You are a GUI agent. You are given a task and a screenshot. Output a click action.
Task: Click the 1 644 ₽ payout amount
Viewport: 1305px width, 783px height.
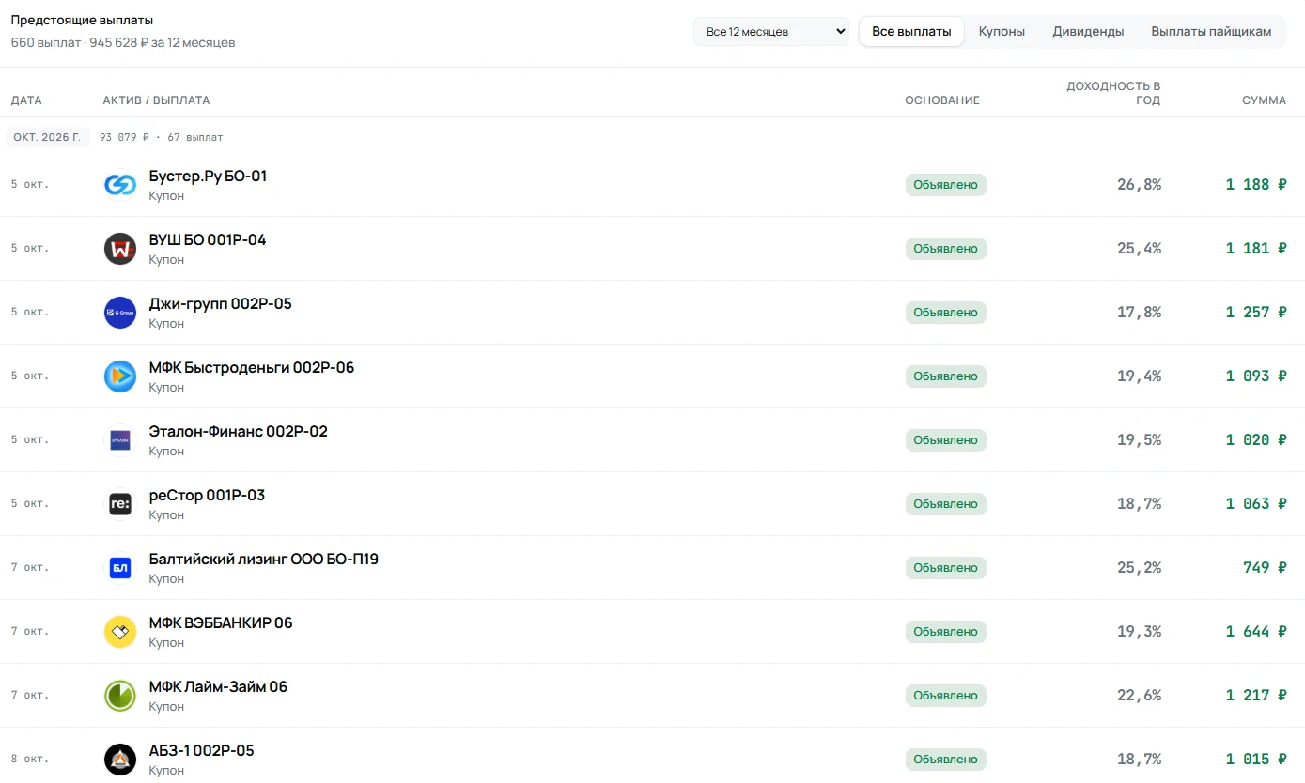coord(1256,632)
